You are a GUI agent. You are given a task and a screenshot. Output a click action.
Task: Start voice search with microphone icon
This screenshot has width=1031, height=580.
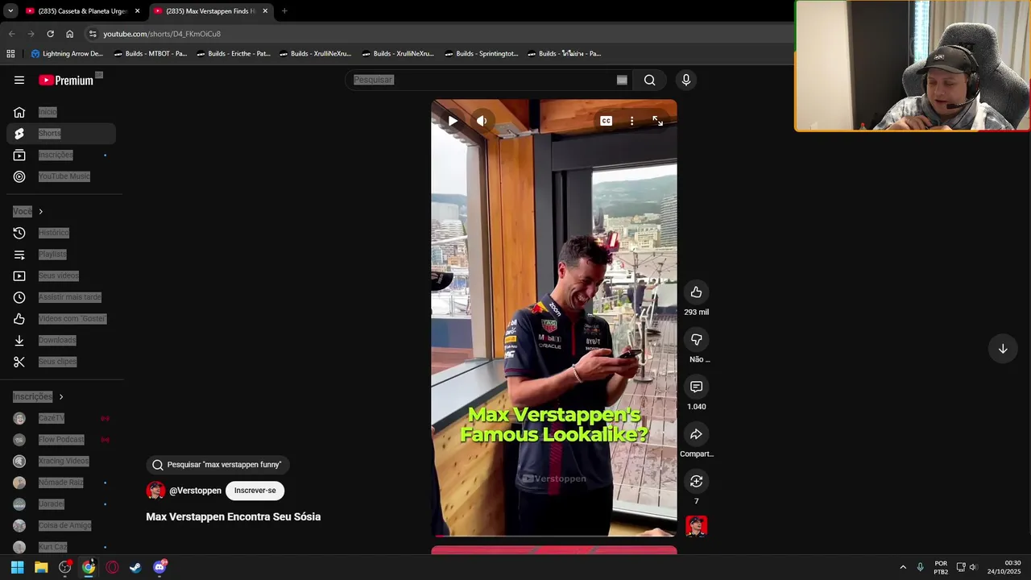tap(686, 80)
